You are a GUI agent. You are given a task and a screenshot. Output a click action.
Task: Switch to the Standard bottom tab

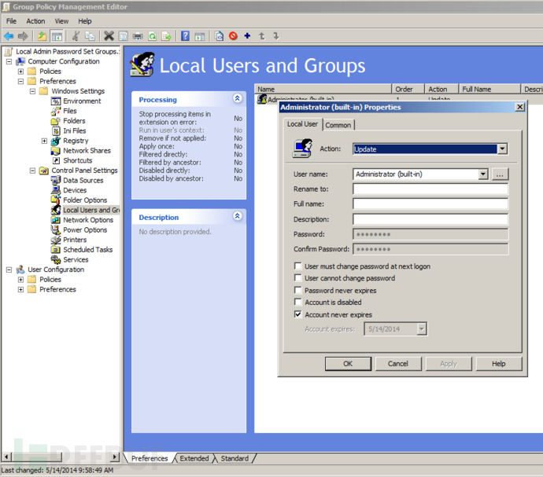click(235, 458)
